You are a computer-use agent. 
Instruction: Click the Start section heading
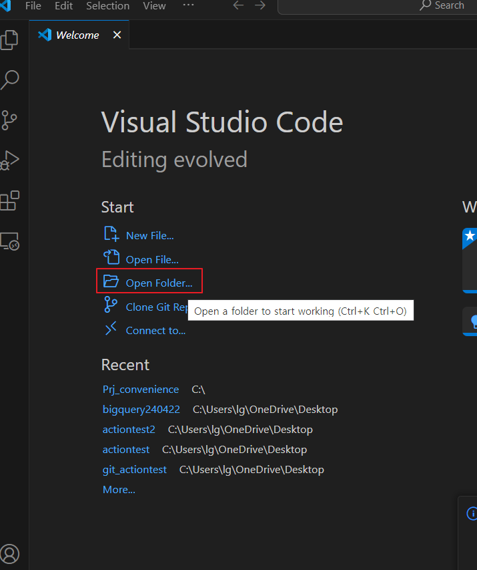pos(117,207)
